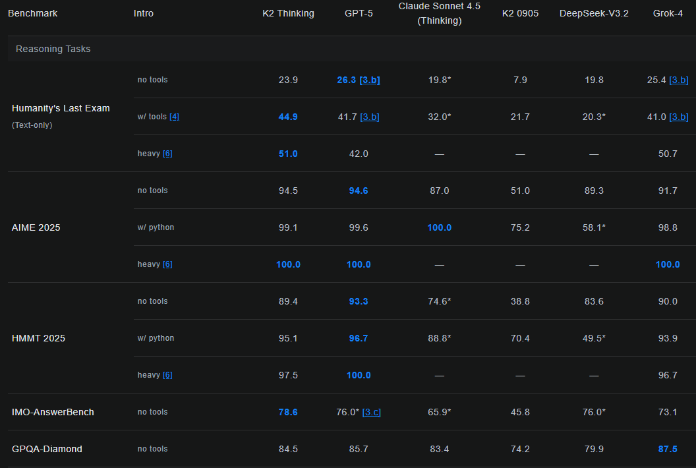This screenshot has height=468, width=696.
Task: Click the Grok-4 score 73.1
Action: pos(668,412)
